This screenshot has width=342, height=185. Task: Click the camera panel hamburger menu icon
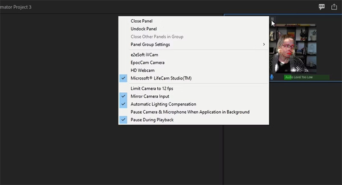272,19
